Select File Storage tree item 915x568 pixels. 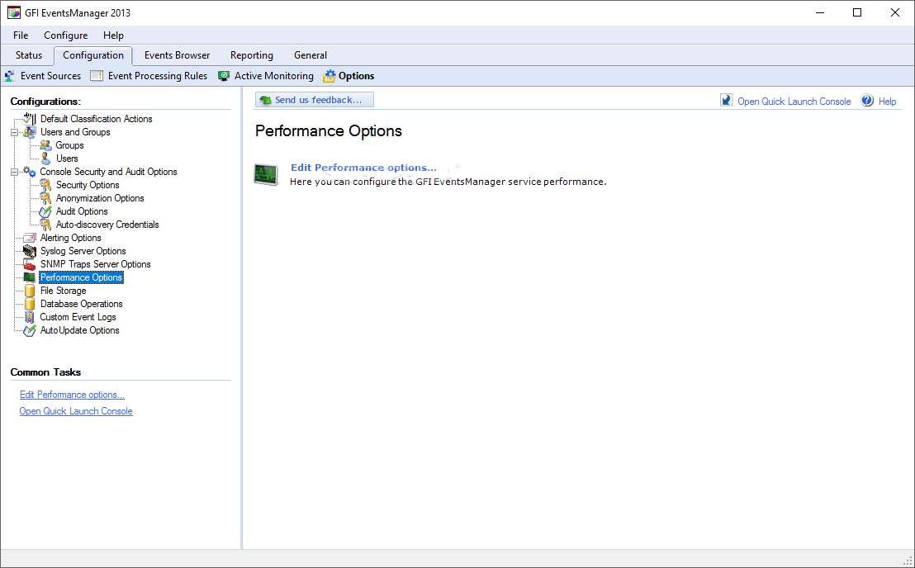[63, 291]
